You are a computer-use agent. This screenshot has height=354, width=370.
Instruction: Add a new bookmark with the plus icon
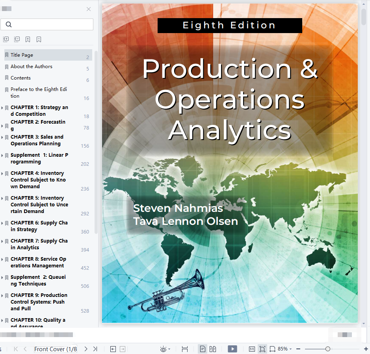click(28, 39)
